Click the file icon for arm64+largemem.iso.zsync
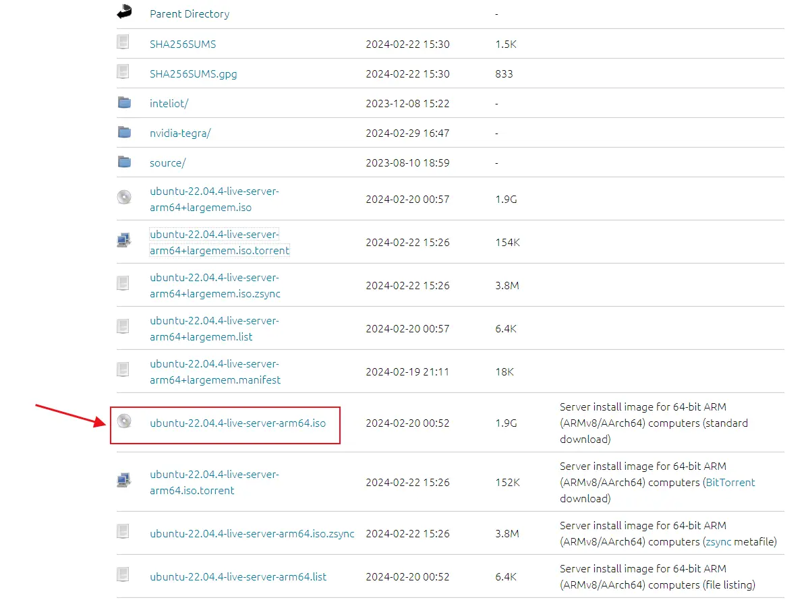This screenshot has height=600, width=806. point(123,283)
